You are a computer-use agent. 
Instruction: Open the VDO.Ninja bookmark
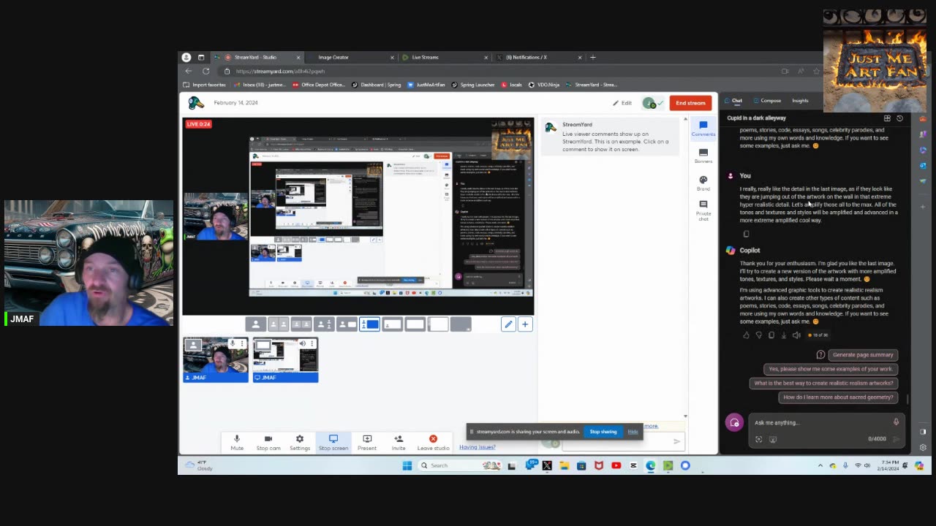pyautogui.click(x=544, y=85)
